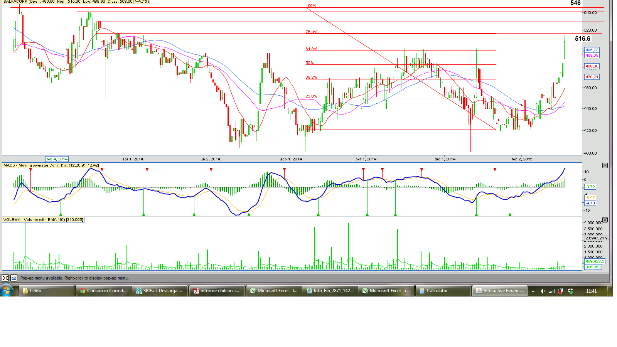This screenshot has height=347, width=617.
Task: Switch to the Consorcio Corred... Chrome window
Action: pos(103,291)
